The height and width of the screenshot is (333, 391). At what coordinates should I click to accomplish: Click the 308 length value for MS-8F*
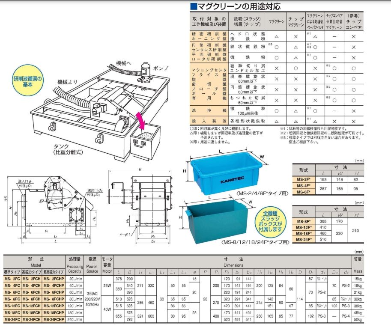[x=323, y=221]
